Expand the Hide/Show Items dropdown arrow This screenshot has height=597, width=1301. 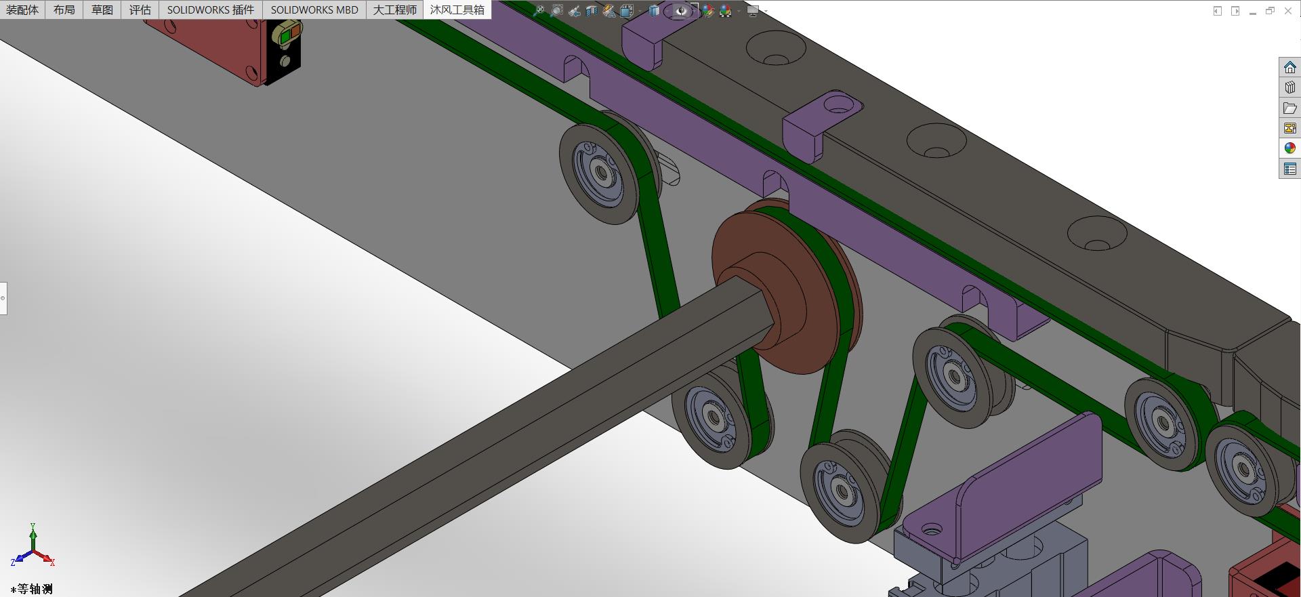click(x=695, y=10)
